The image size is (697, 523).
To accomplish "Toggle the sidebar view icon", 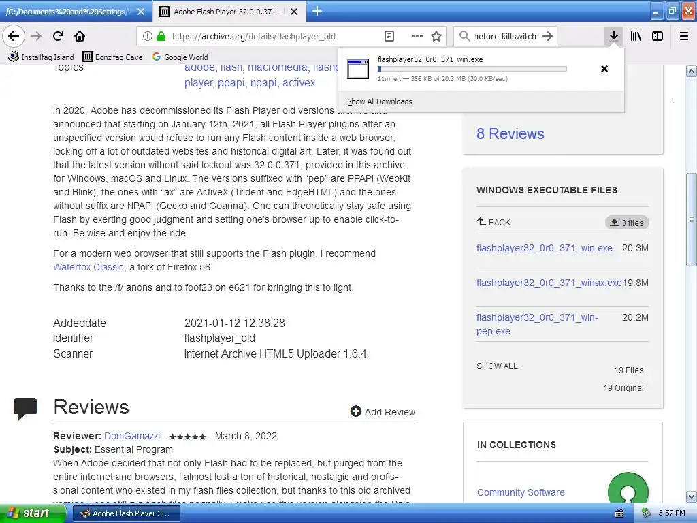I will (658, 36).
